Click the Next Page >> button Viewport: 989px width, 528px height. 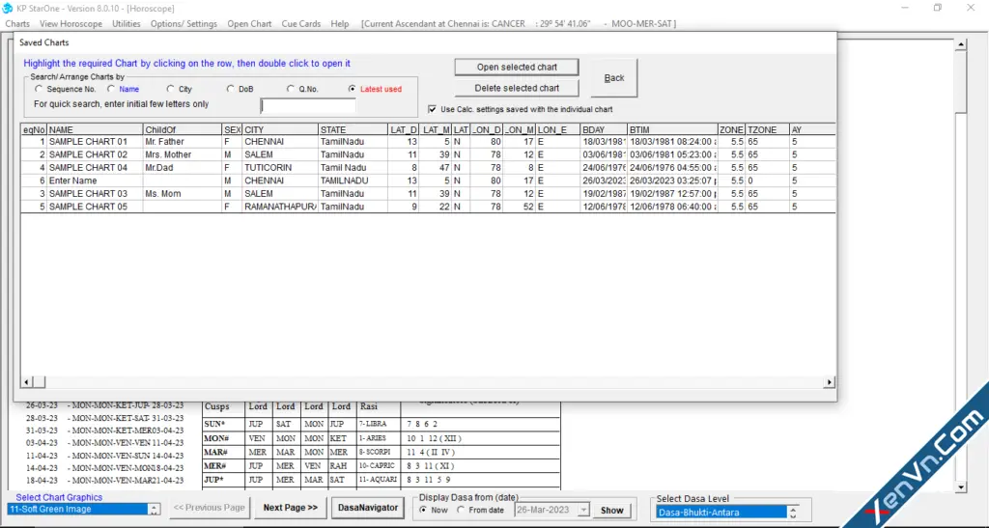pos(290,507)
